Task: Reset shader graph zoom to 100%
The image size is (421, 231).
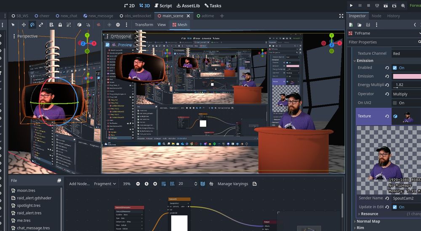Action: click(147, 184)
